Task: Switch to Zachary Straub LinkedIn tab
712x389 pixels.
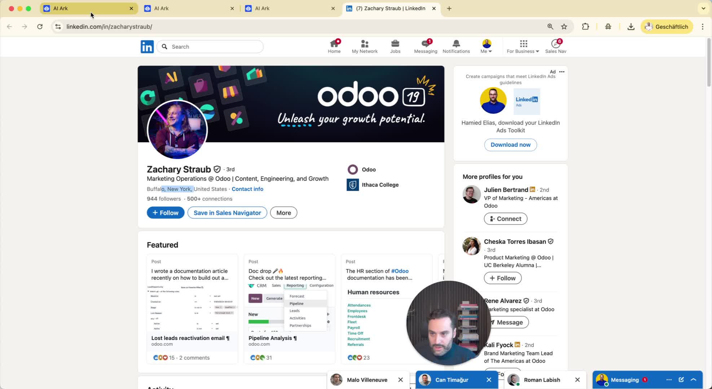Action: (x=391, y=8)
